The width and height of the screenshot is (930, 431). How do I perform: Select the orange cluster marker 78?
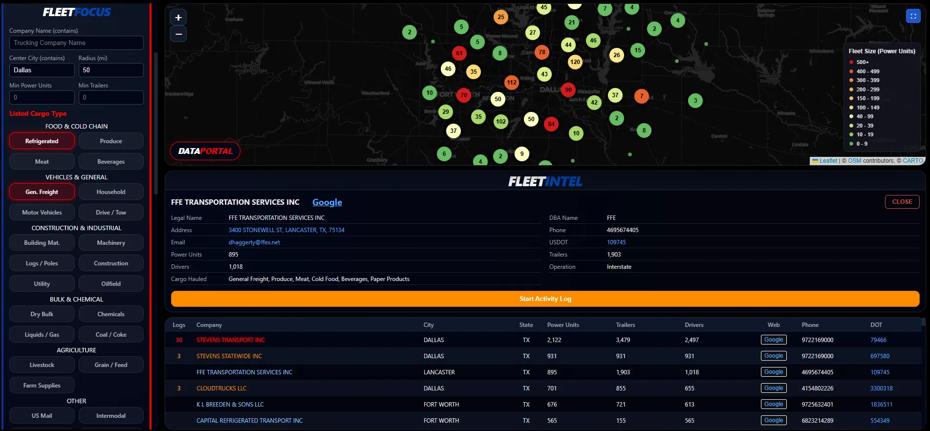pyautogui.click(x=542, y=52)
